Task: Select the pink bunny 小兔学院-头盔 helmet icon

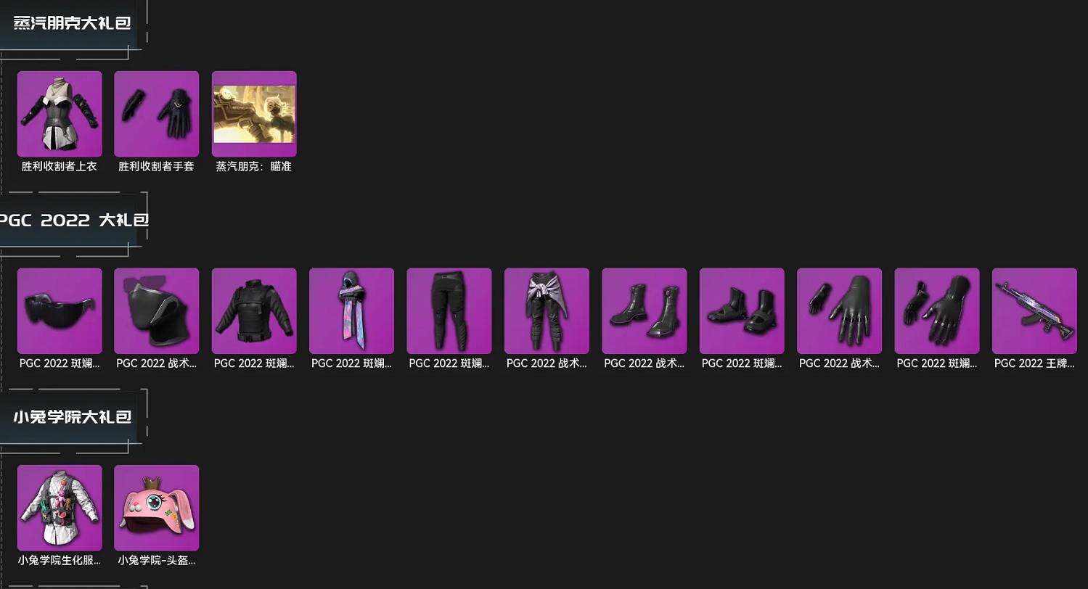Action: click(157, 508)
